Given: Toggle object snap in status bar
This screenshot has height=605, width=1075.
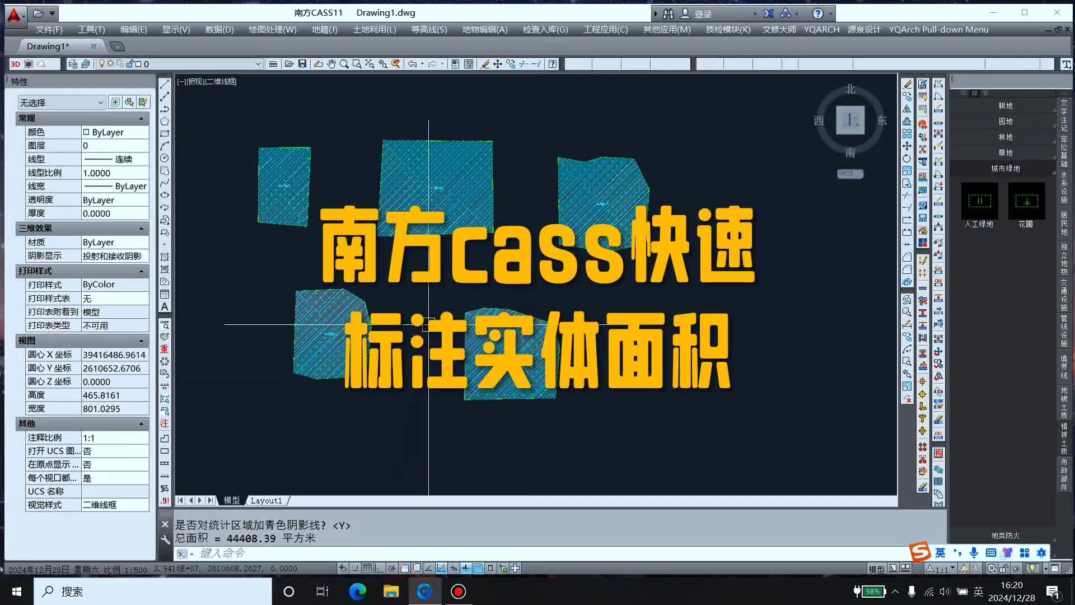Looking at the screenshot, I should [404, 568].
